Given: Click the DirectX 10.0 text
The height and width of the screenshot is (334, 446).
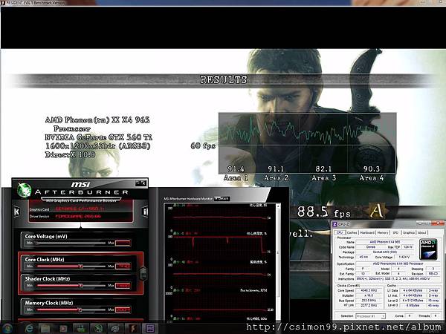Looking at the screenshot, I should click(x=71, y=155).
